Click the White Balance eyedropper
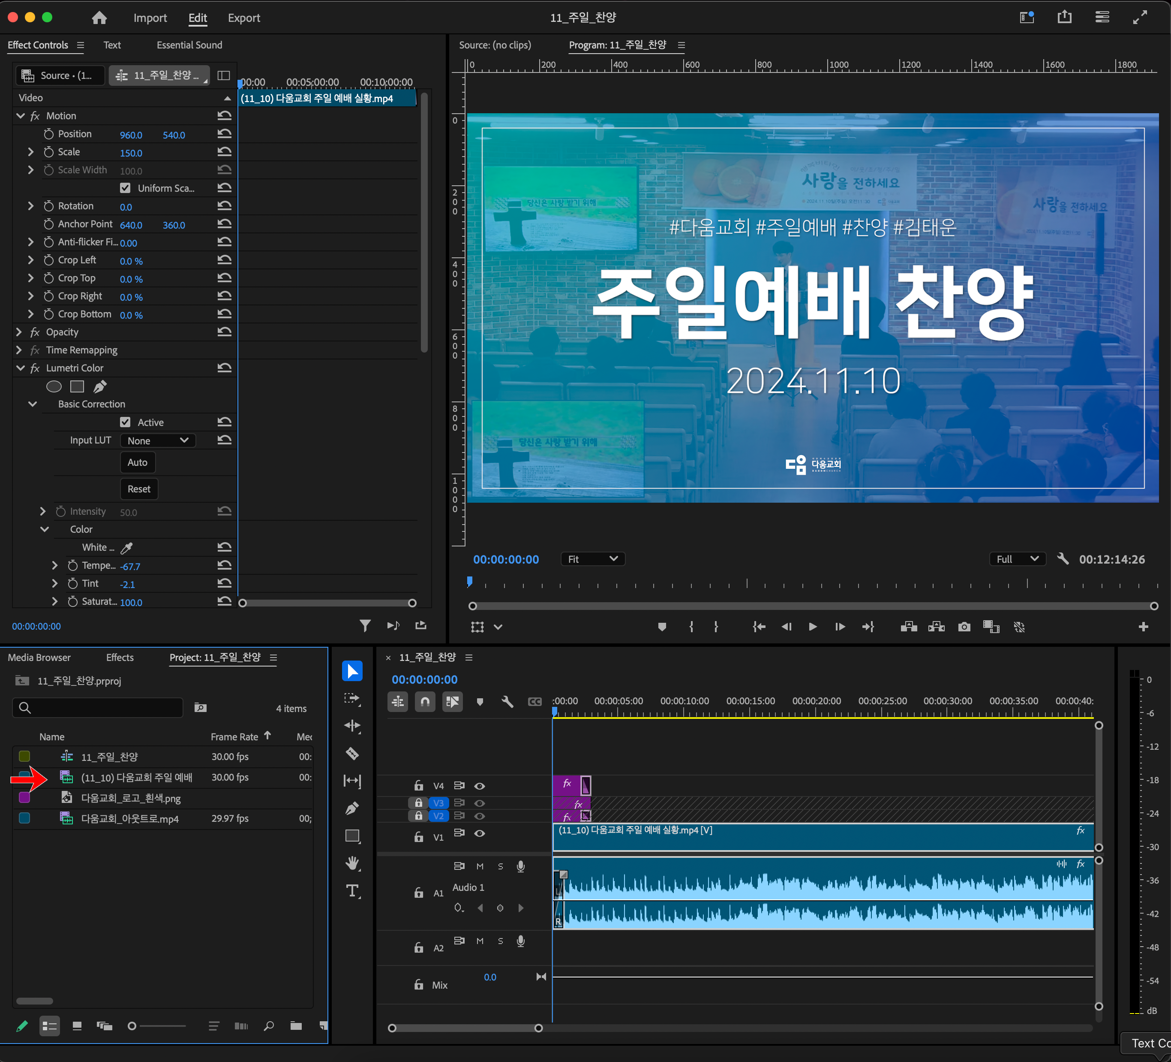The height and width of the screenshot is (1062, 1171). click(x=126, y=548)
